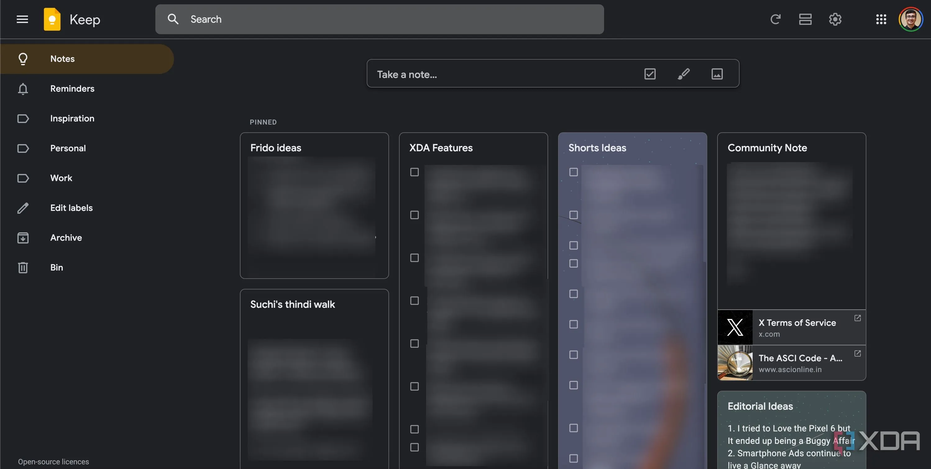Open Settings gear icon

[x=835, y=19]
